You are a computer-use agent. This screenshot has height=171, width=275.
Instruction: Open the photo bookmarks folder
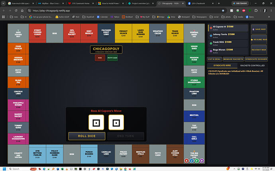(x=226, y=17)
